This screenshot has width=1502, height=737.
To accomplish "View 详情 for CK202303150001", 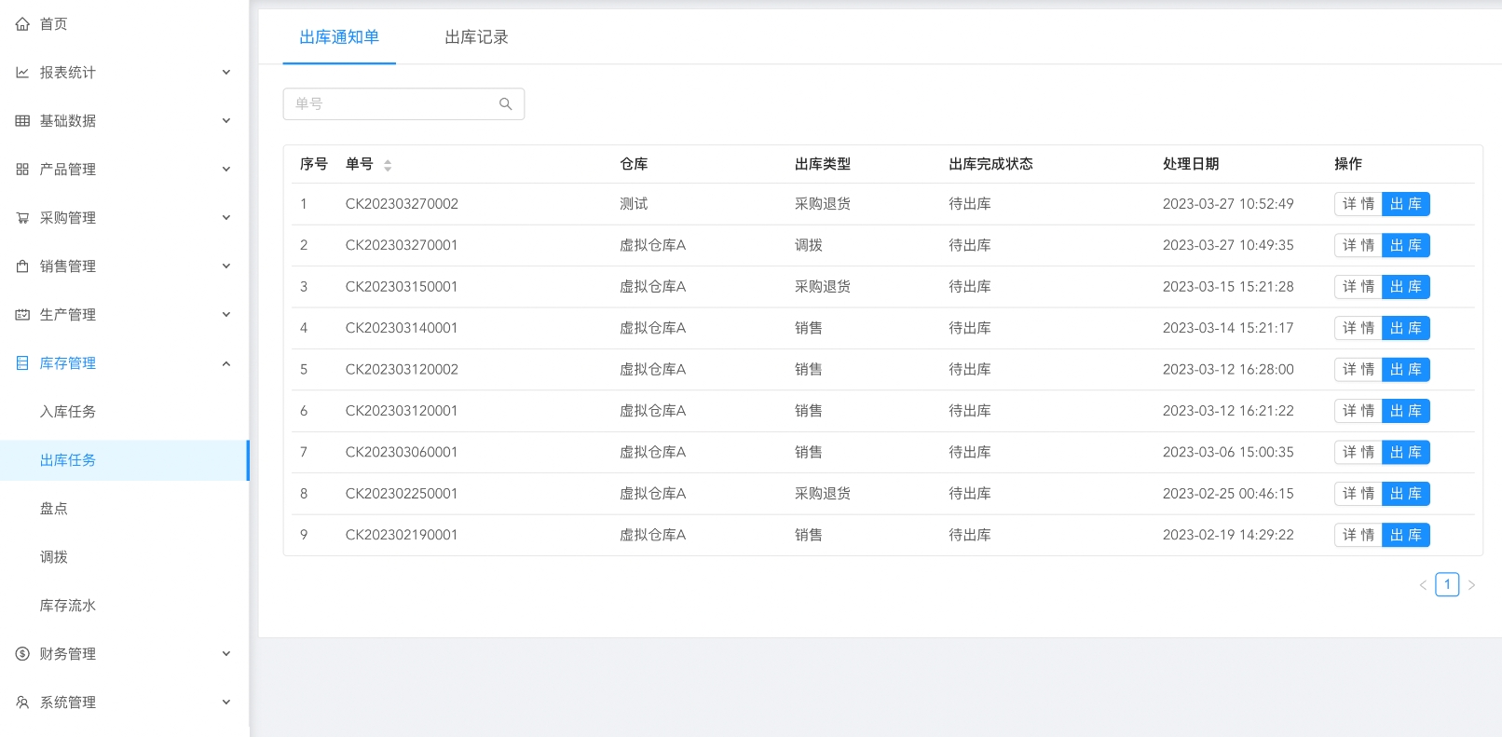I will [1359, 287].
